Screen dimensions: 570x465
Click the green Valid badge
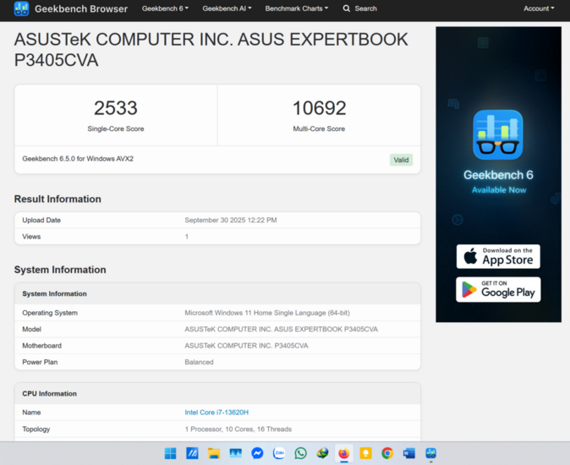tap(401, 160)
